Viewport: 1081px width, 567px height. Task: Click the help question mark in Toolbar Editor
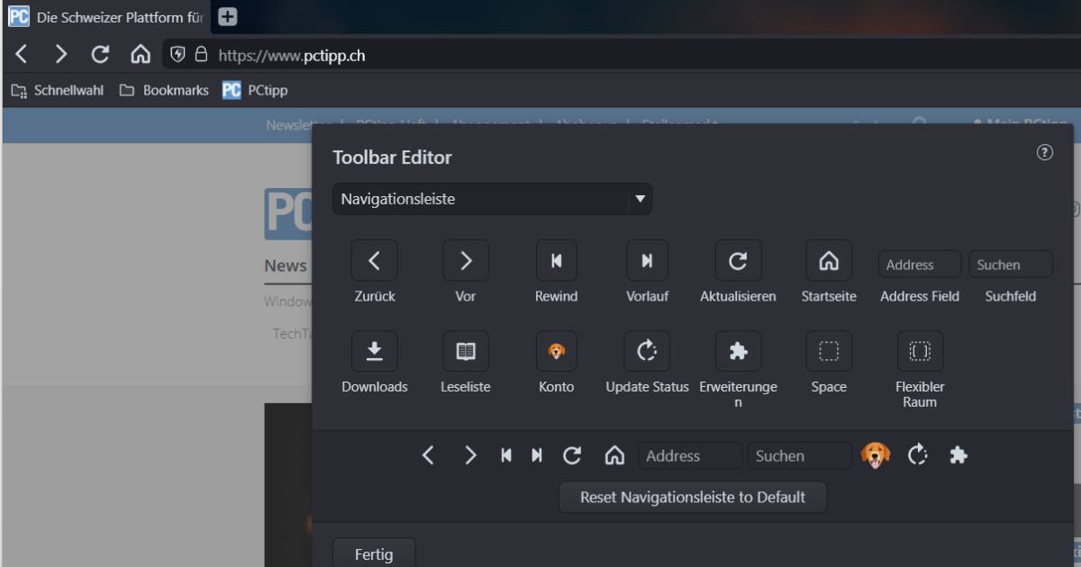(x=1046, y=152)
